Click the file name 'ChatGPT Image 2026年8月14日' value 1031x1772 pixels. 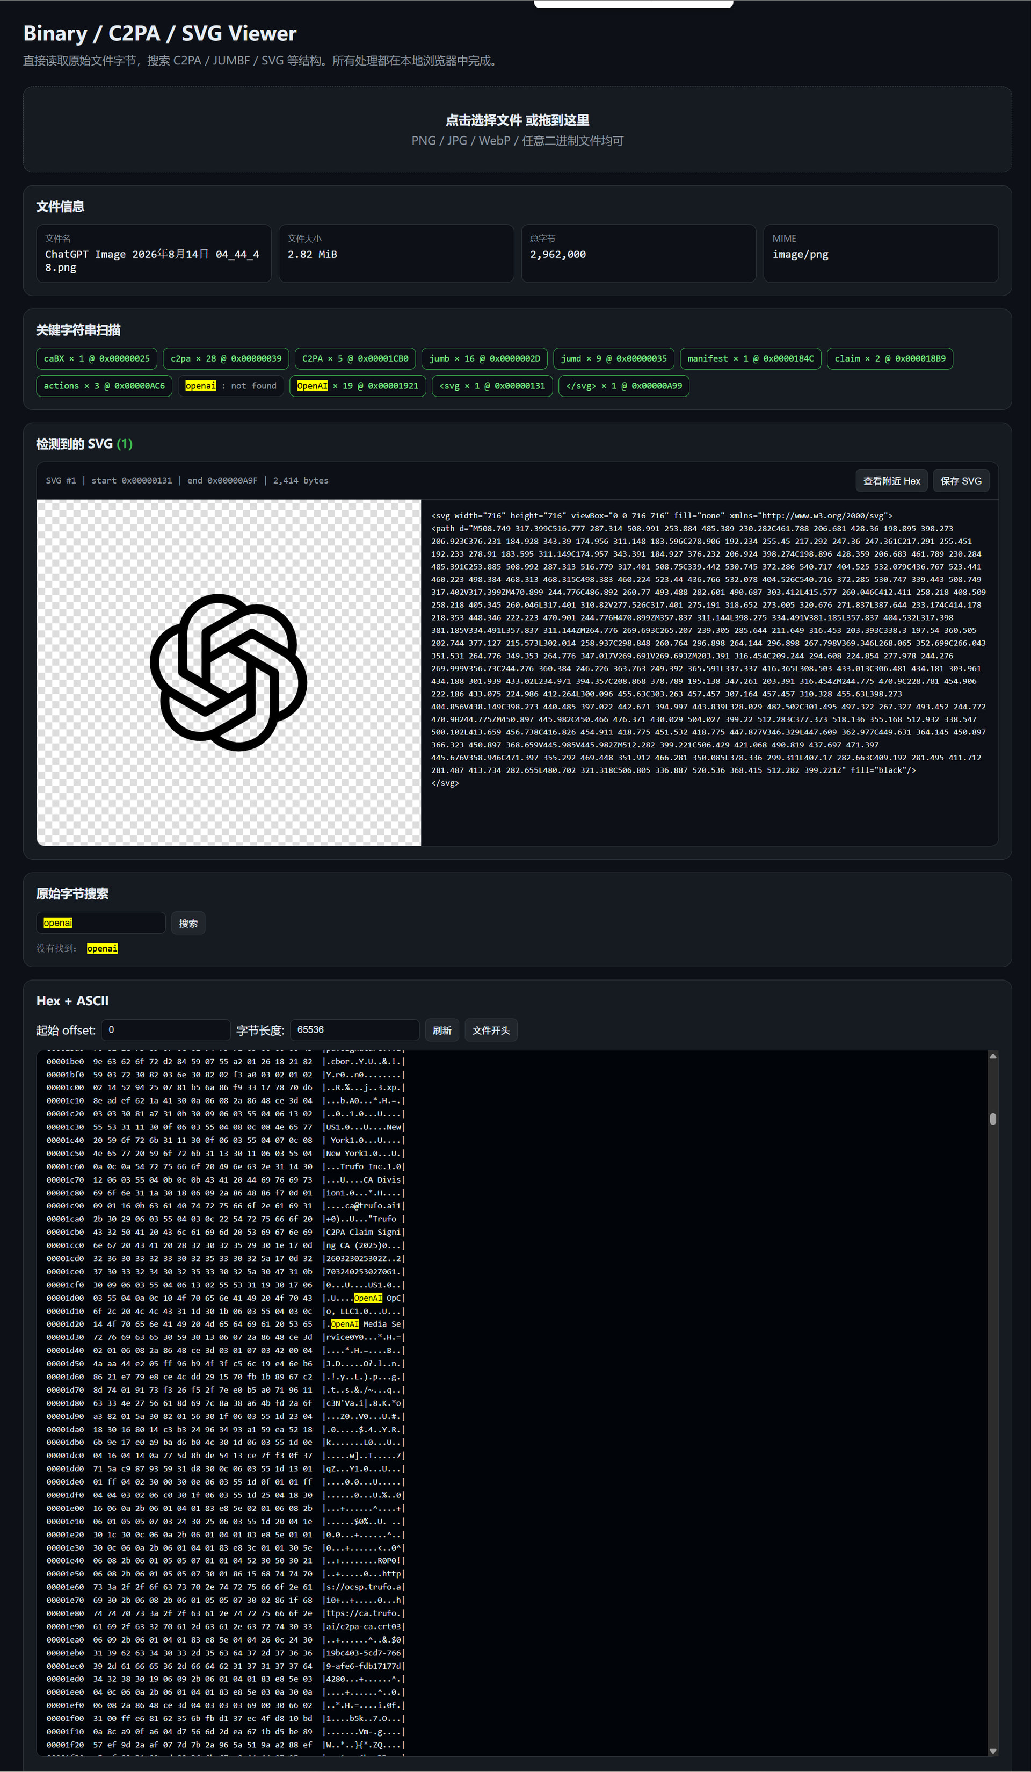click(153, 261)
